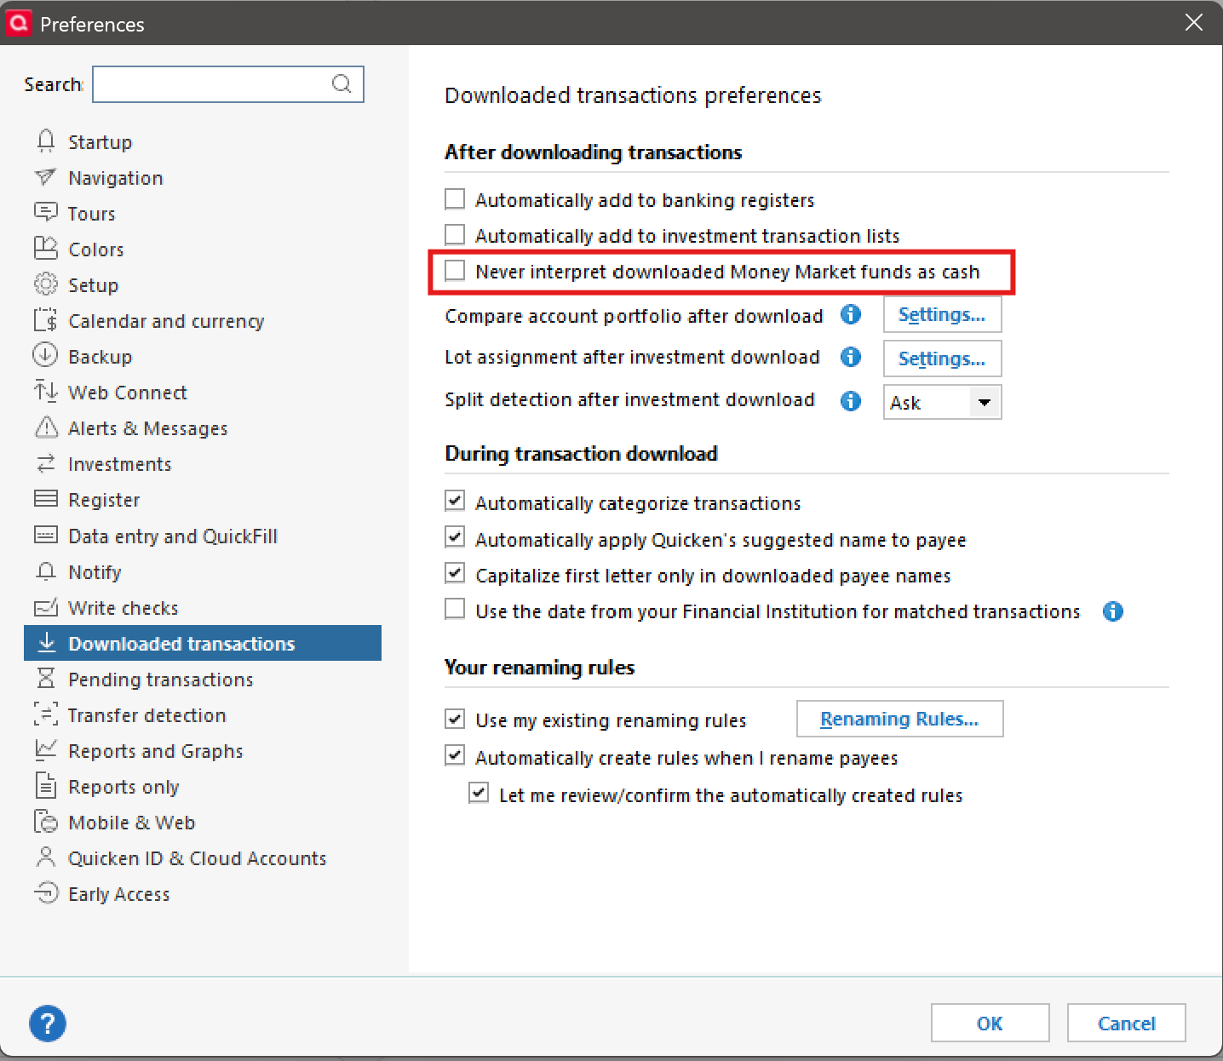Select Startup preferences category
The width and height of the screenshot is (1223, 1061).
(x=203, y=141)
